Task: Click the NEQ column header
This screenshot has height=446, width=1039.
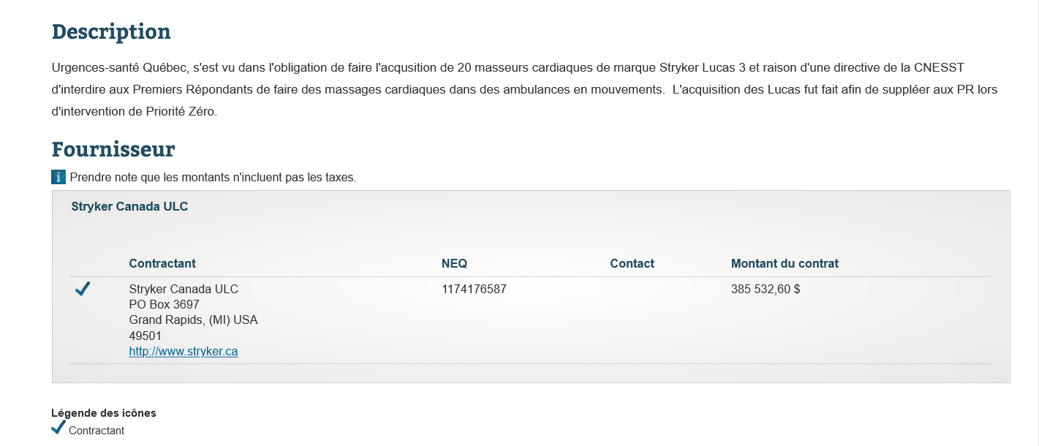Action: (454, 263)
